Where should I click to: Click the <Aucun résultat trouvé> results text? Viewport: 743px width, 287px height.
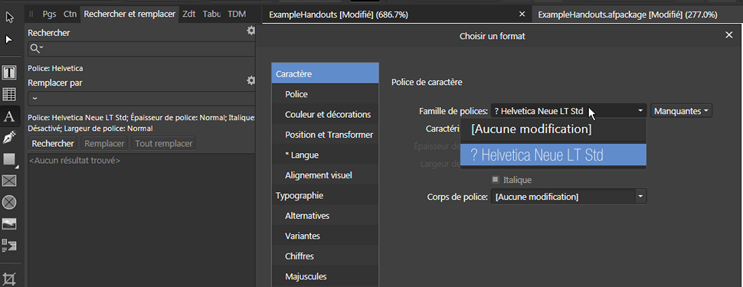[75, 161]
